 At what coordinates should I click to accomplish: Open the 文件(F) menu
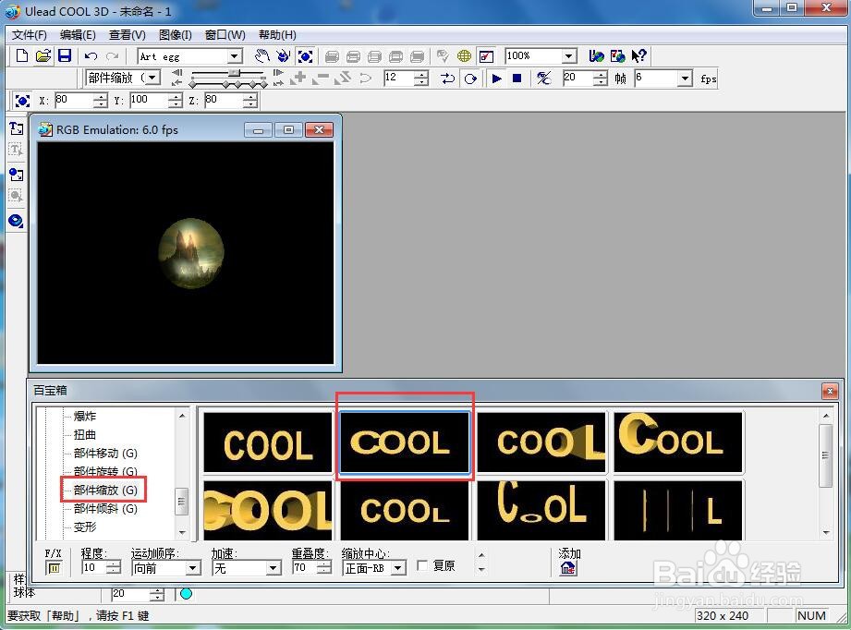point(30,35)
